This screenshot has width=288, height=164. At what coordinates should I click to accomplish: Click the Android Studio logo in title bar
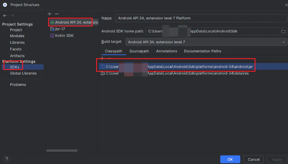tap(5, 5)
